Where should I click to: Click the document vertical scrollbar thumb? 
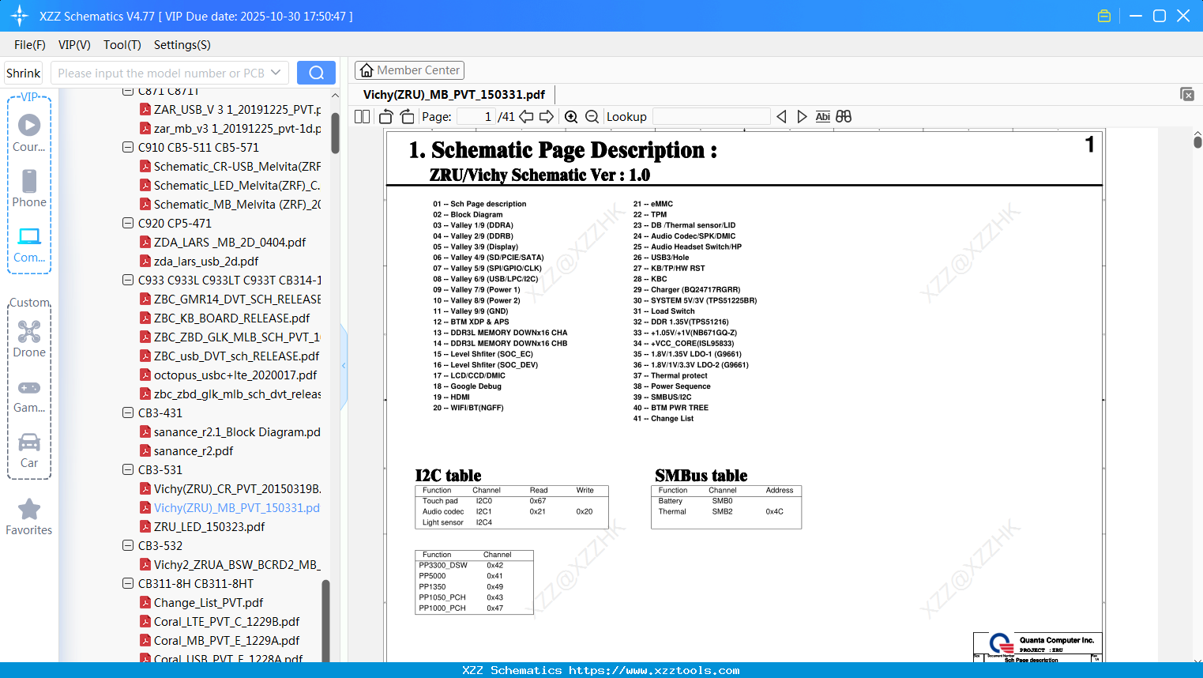(1197, 141)
